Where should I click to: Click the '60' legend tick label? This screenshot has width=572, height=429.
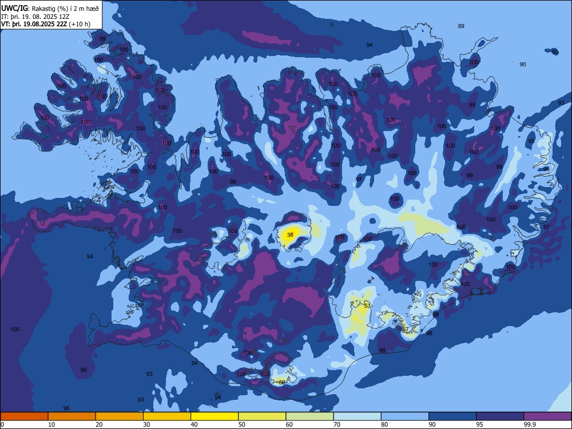point(289,424)
